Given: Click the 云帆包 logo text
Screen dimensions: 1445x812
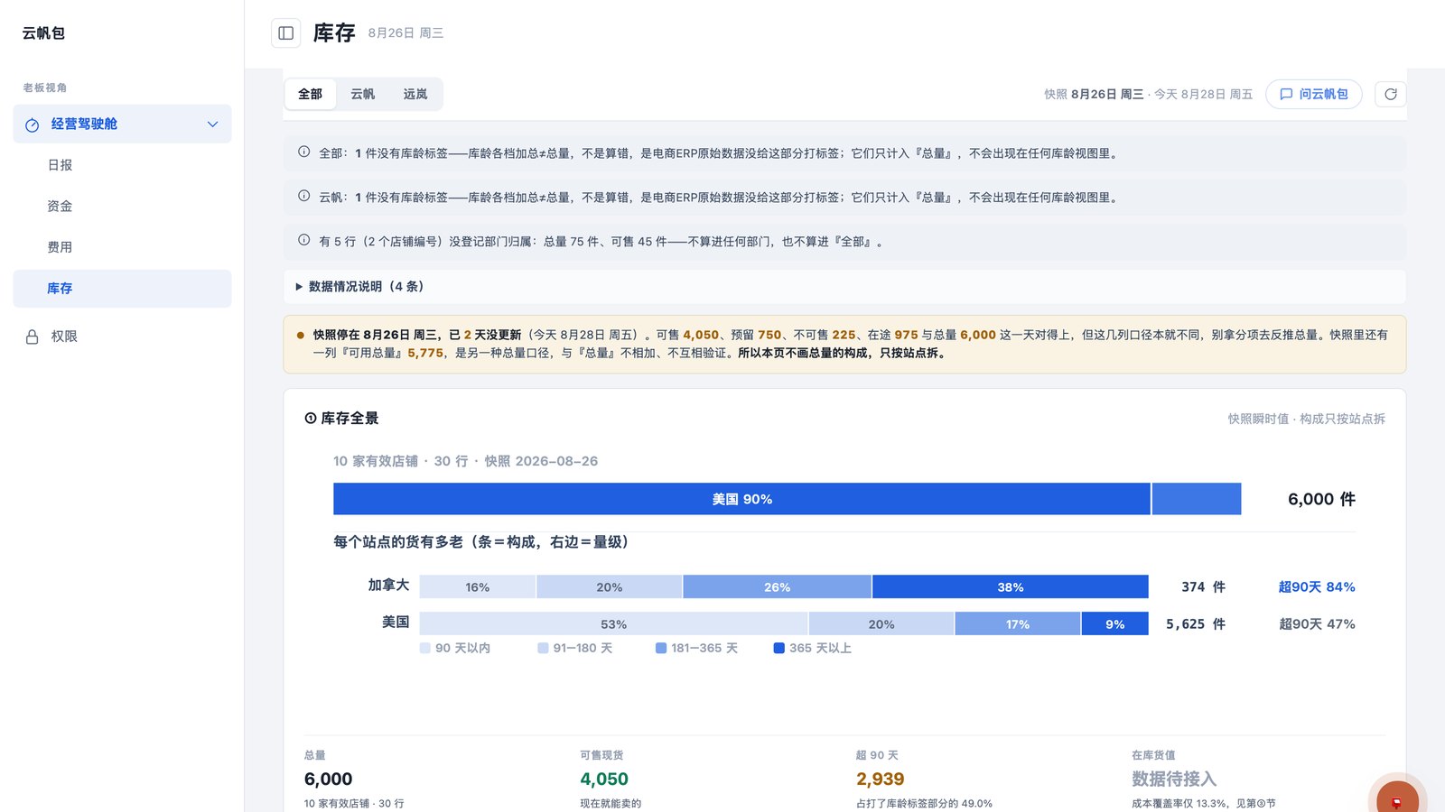Looking at the screenshot, I should pos(43,33).
